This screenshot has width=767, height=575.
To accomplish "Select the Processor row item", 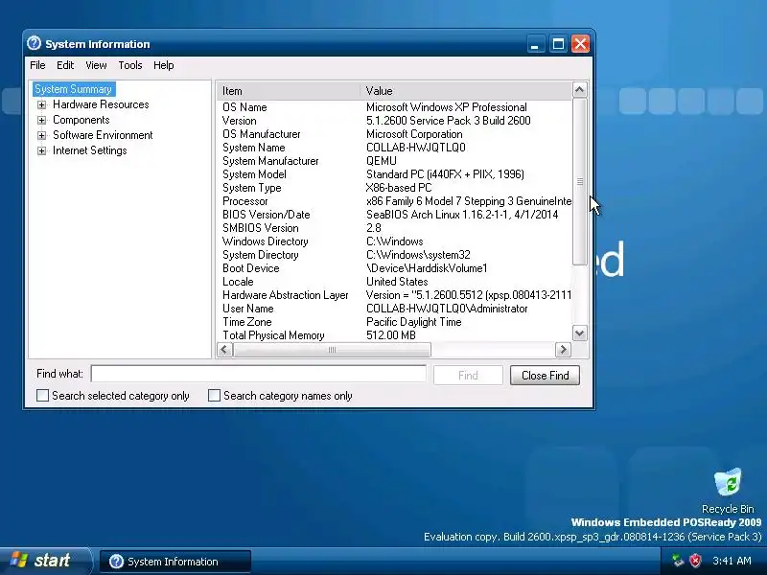I will coord(245,201).
